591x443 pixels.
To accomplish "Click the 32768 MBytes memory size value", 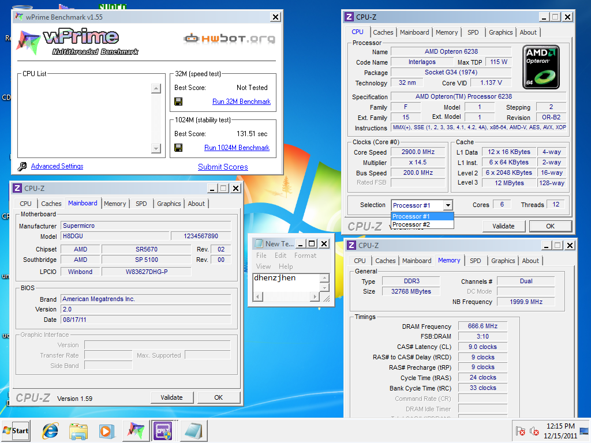I will click(411, 291).
